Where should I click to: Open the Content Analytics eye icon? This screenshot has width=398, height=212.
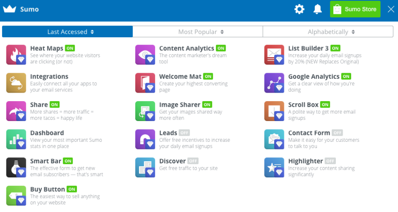tap(145, 55)
